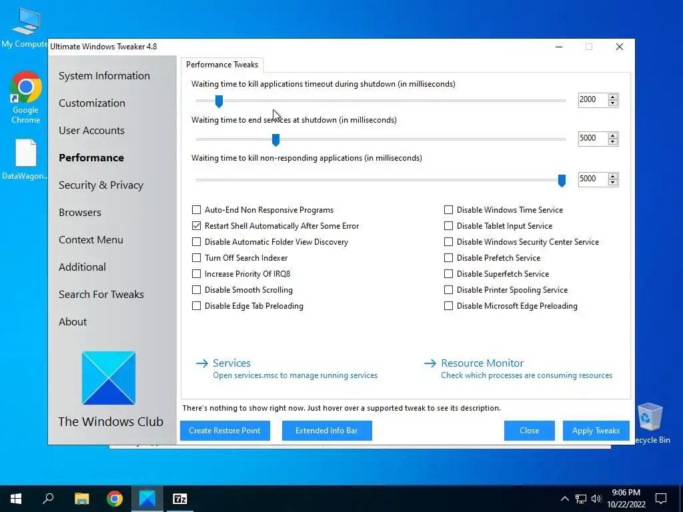Decrease non-responding applications time spinner
This screenshot has height=512, width=683.
coord(613,183)
